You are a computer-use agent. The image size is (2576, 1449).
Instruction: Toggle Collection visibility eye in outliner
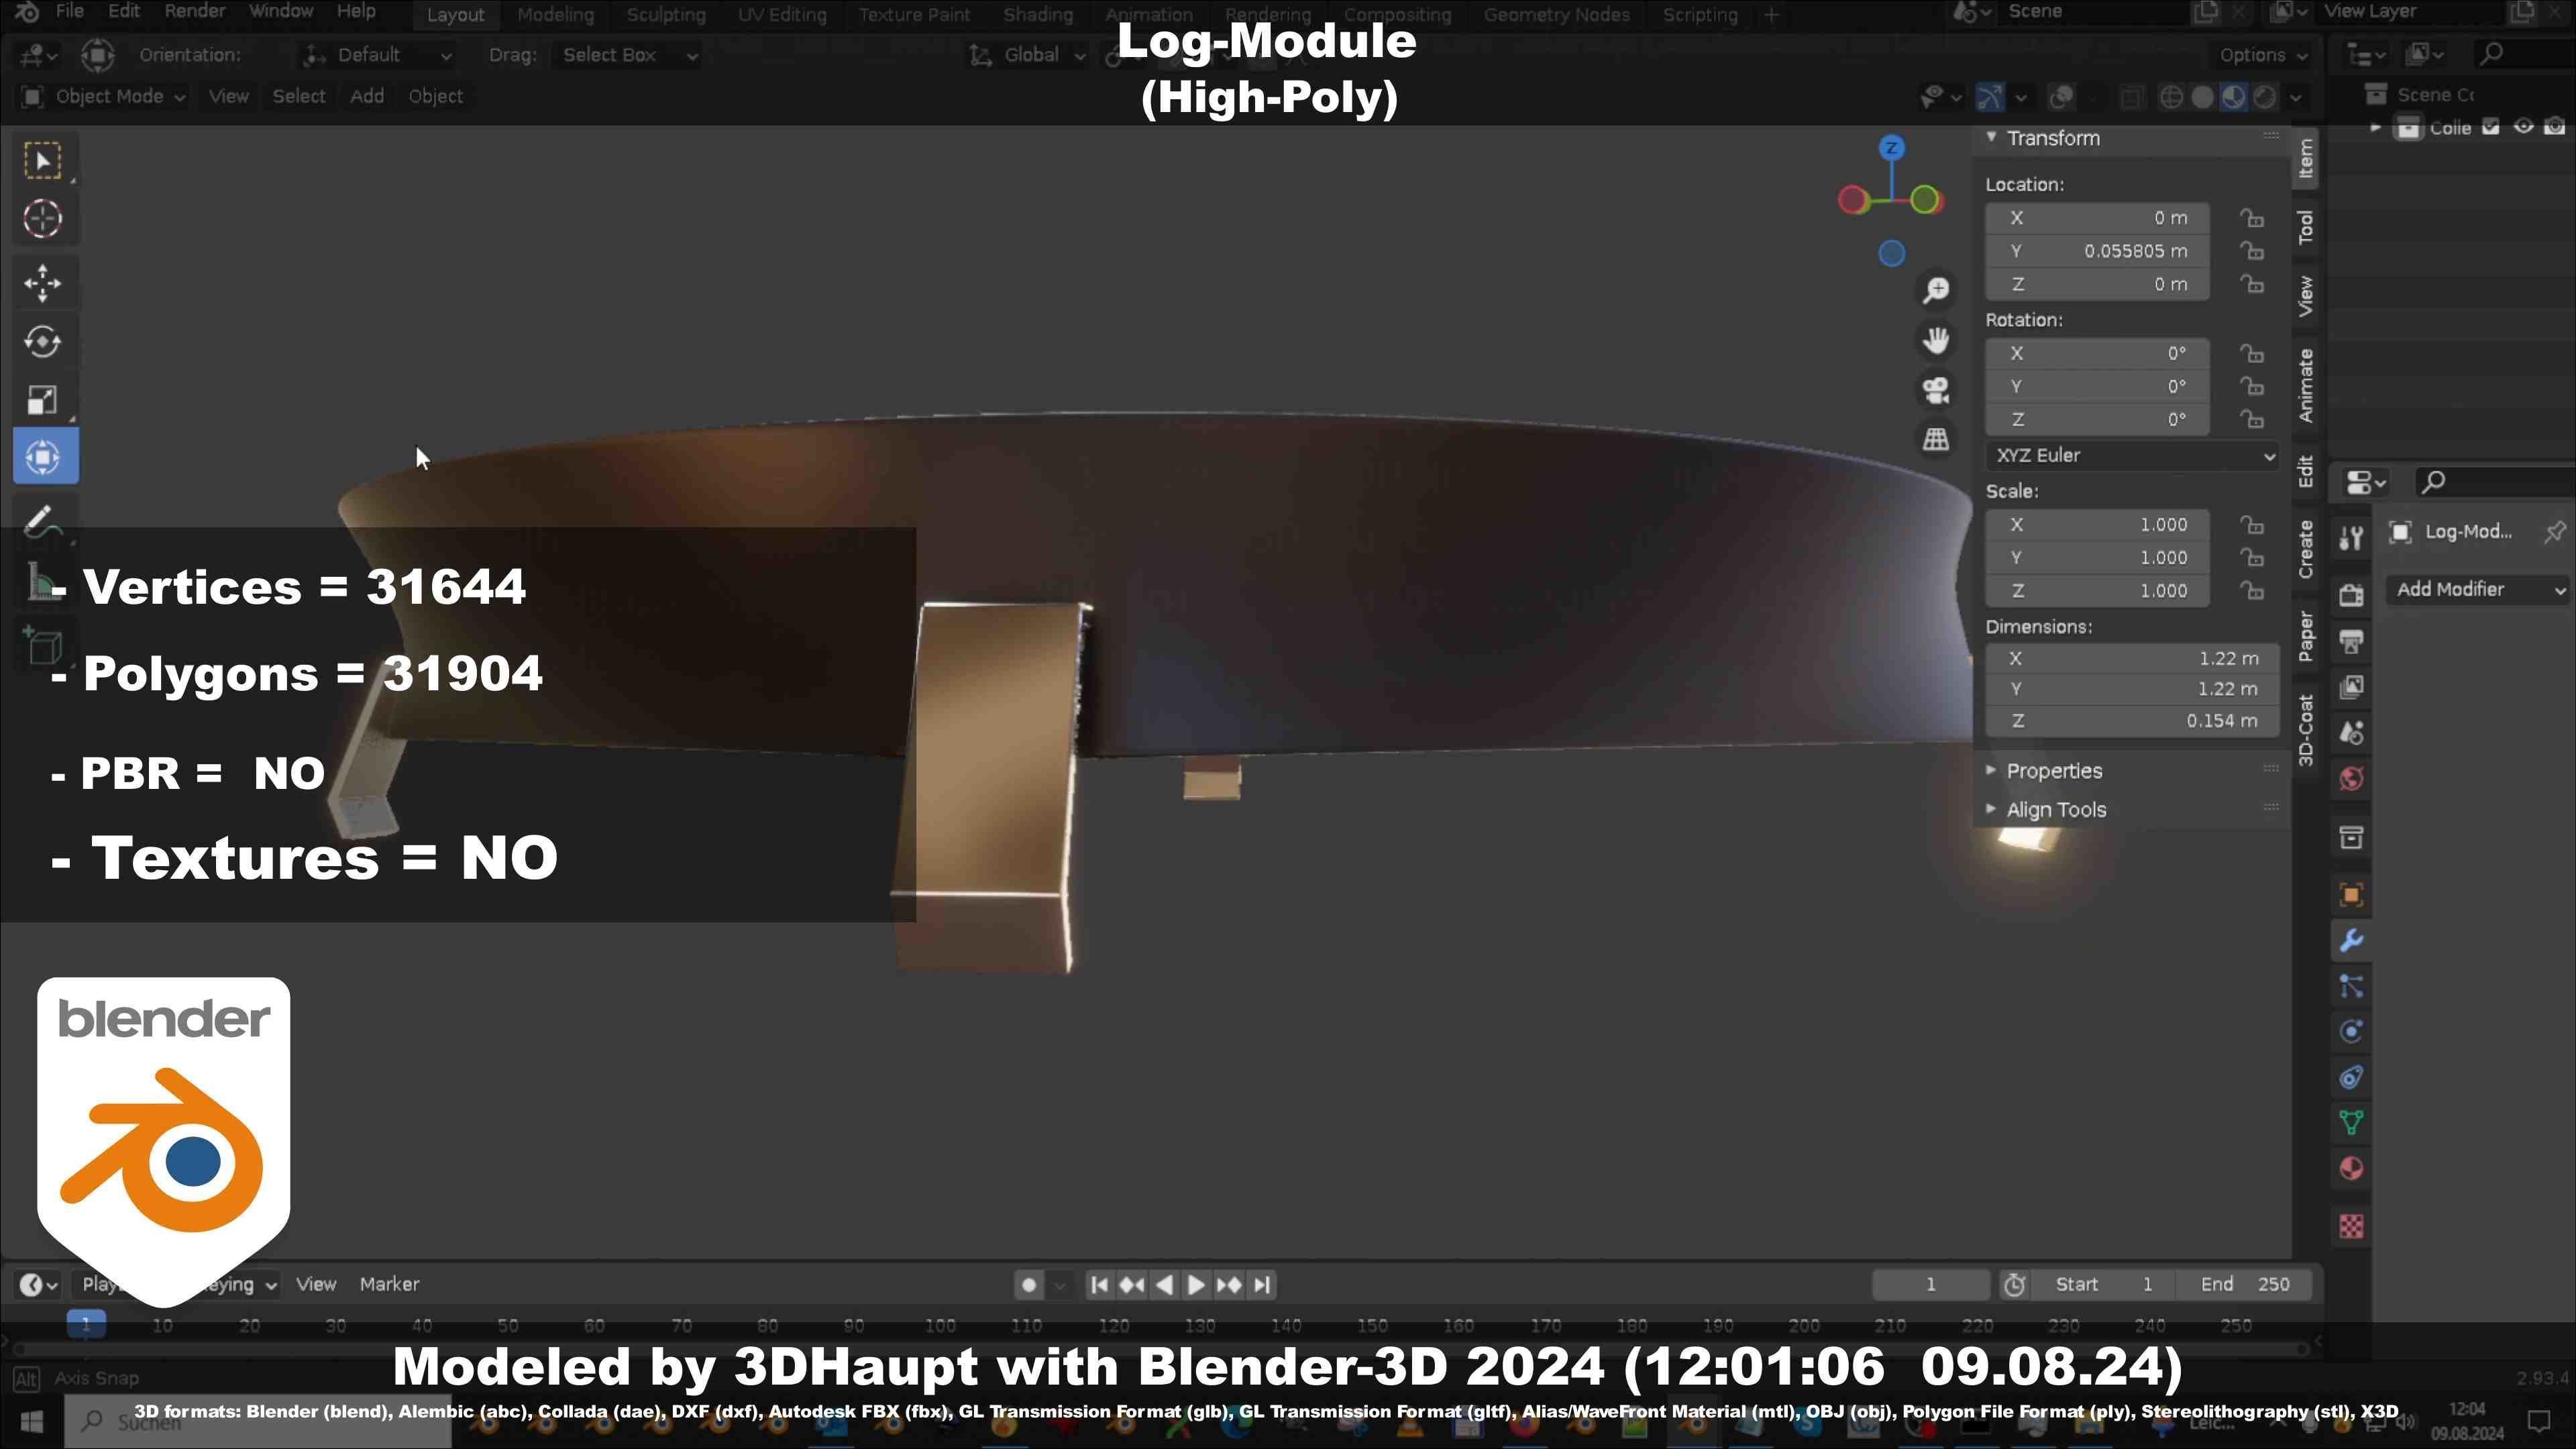pos(2524,127)
